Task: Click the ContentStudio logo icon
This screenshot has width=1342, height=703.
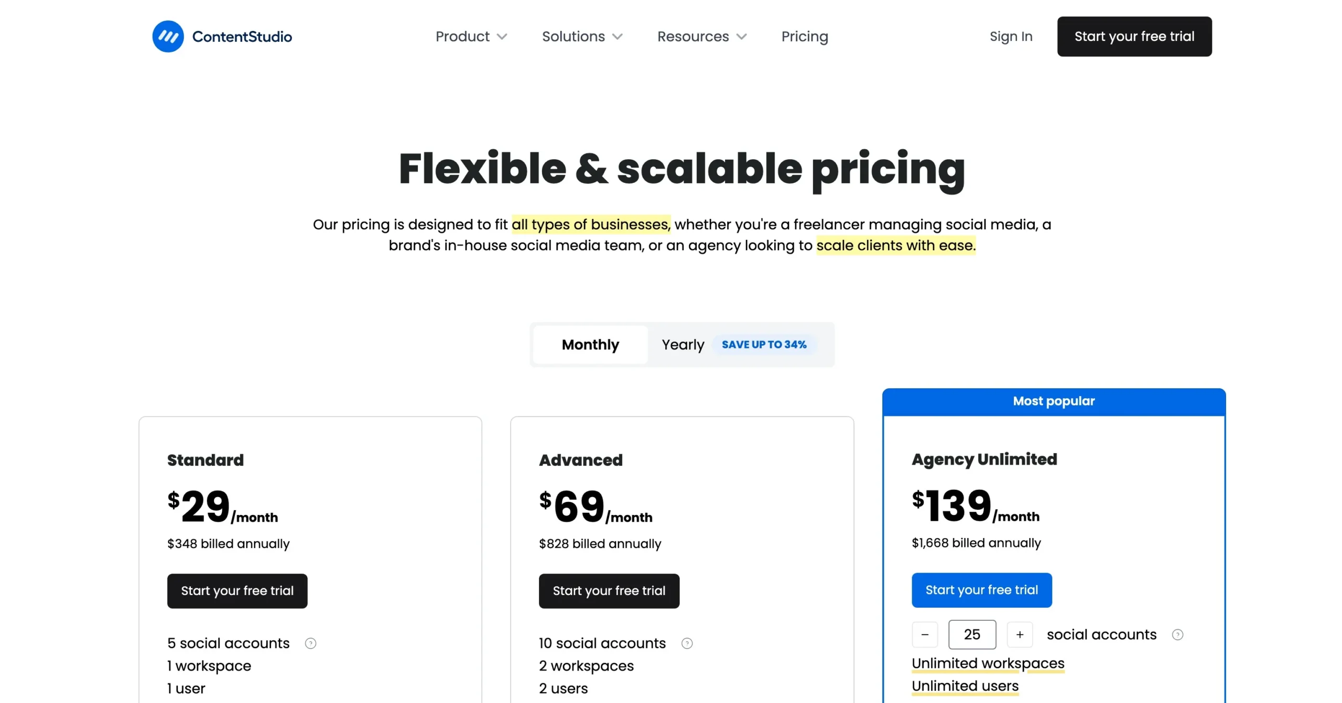Action: click(168, 37)
